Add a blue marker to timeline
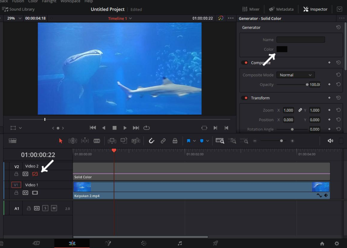The height and width of the screenshot is (248, 347). [202, 141]
